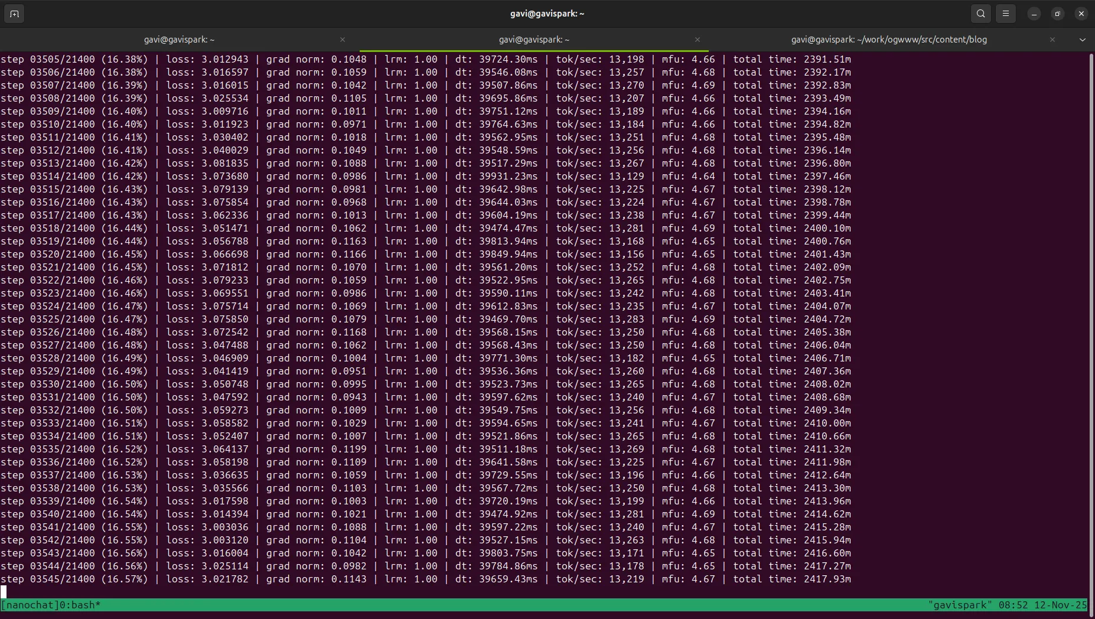The height and width of the screenshot is (619, 1095).
Task: Select the currently active gavi@gavispark: ~ tab
Action: pos(533,40)
